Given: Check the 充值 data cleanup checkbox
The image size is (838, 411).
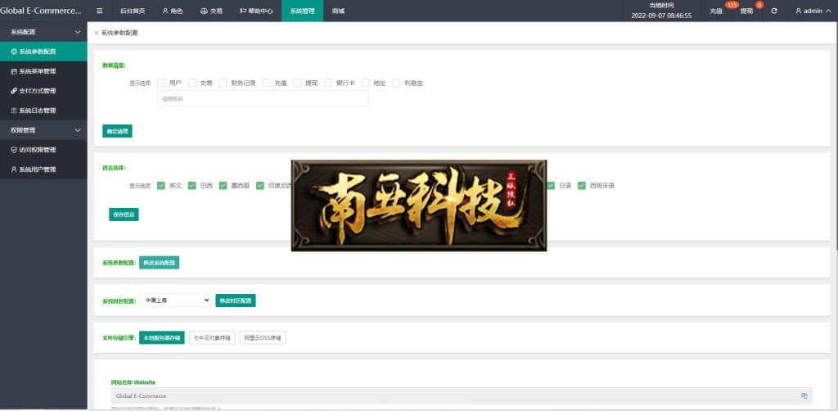Looking at the screenshot, I should pos(266,83).
